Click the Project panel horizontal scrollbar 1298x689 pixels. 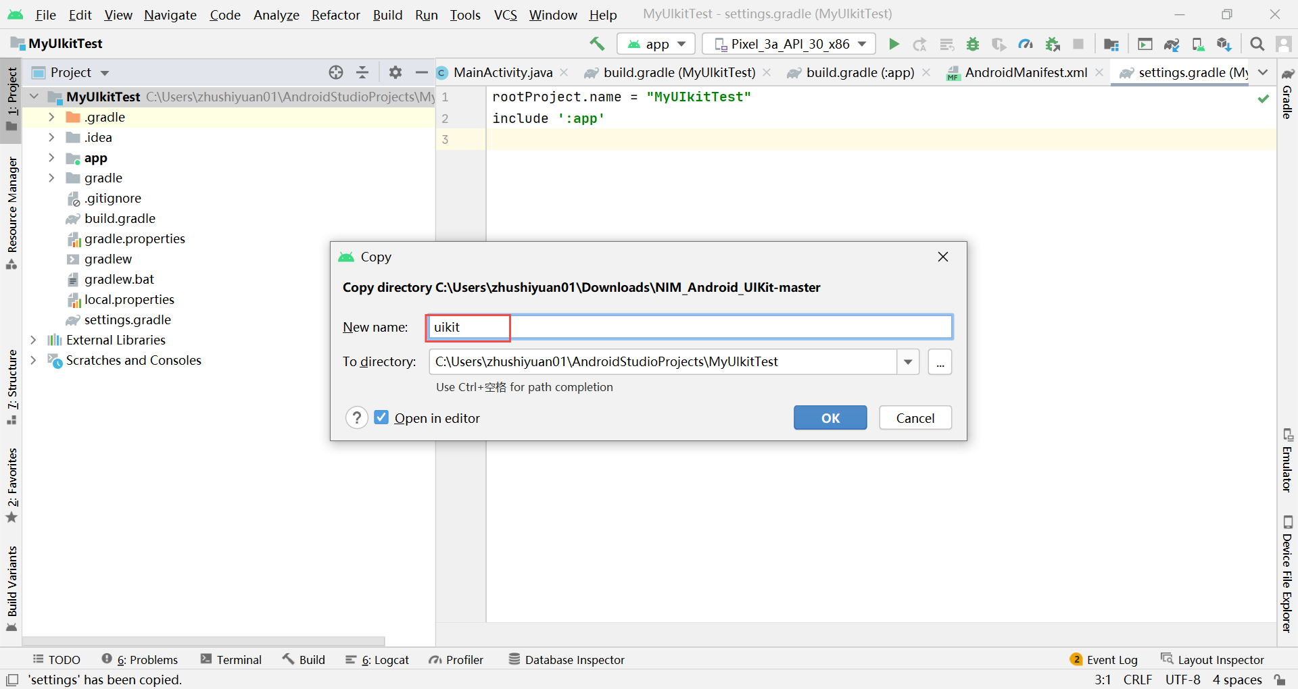click(203, 641)
